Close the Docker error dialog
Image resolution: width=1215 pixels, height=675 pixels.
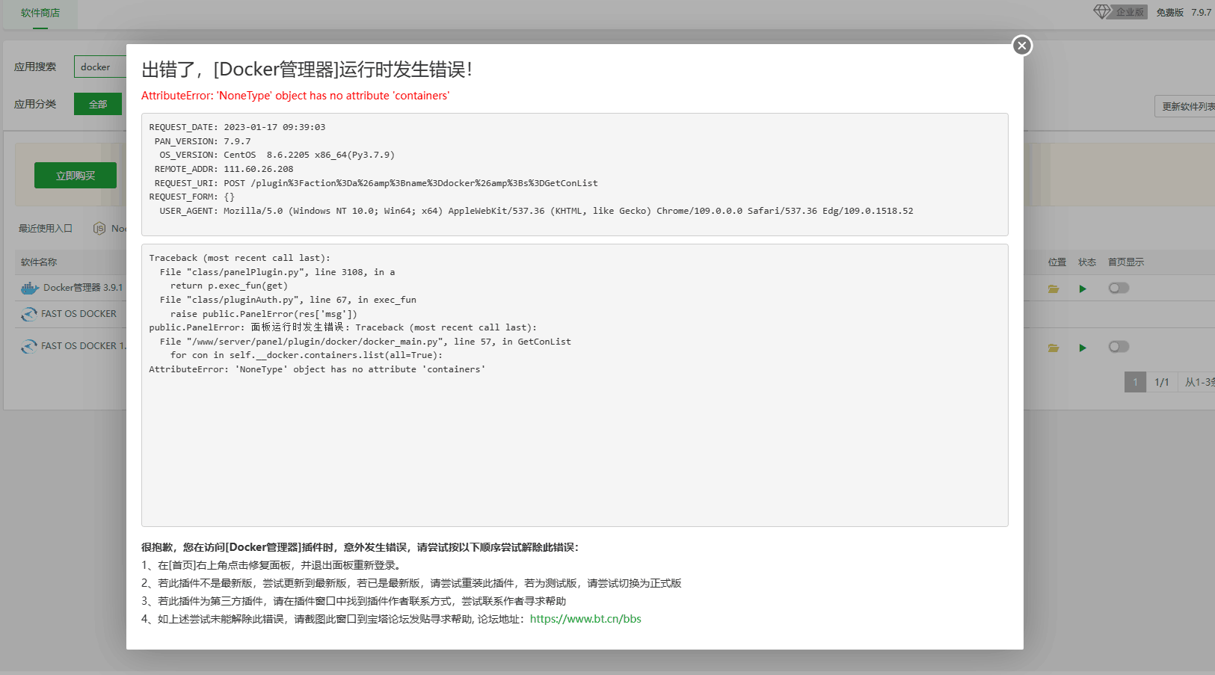pos(1022,46)
